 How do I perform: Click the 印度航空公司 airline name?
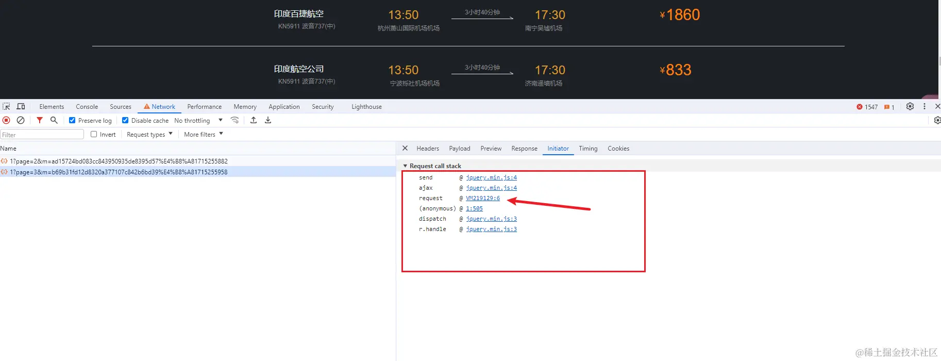[299, 69]
